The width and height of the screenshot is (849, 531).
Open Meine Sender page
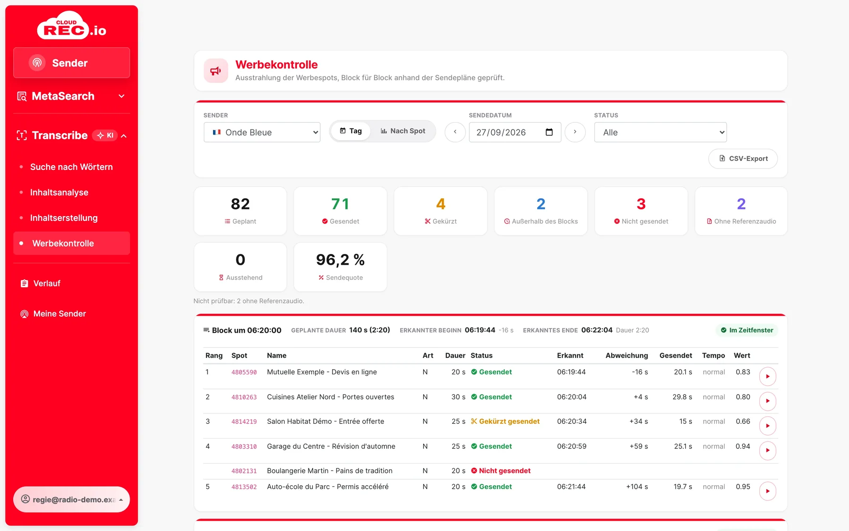point(59,314)
